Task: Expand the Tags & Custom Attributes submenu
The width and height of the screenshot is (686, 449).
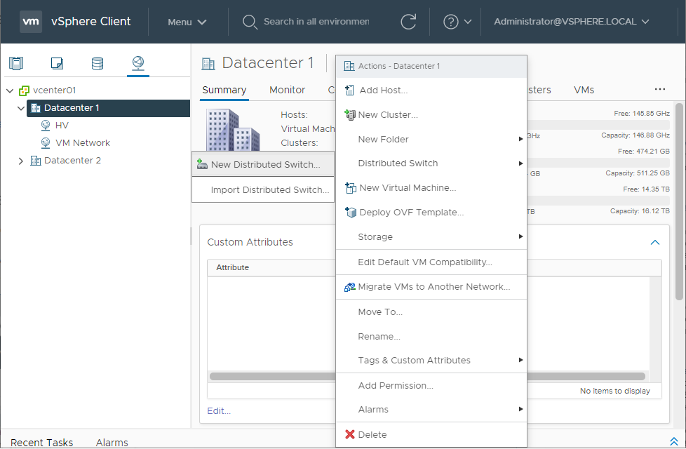Action: click(x=431, y=360)
